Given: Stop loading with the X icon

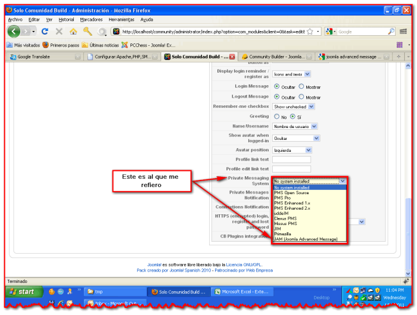Looking at the screenshot, I should (59, 32).
